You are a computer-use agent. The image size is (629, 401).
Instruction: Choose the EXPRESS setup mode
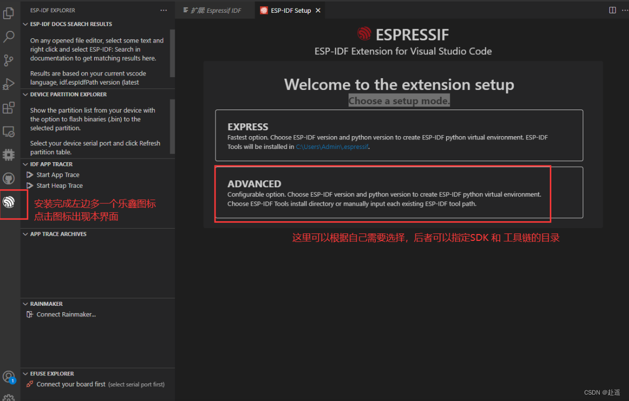[x=399, y=136]
